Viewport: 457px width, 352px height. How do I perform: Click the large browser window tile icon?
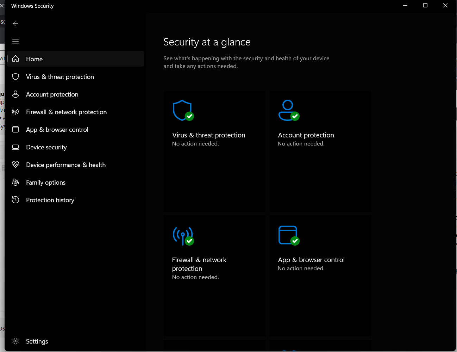(x=289, y=235)
